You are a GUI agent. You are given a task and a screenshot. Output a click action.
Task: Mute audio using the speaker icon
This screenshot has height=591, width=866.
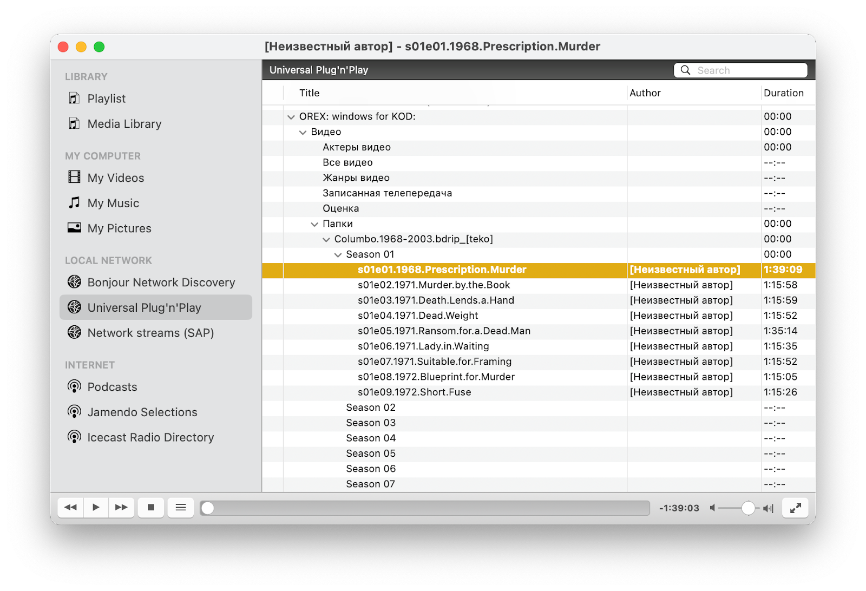pos(712,508)
